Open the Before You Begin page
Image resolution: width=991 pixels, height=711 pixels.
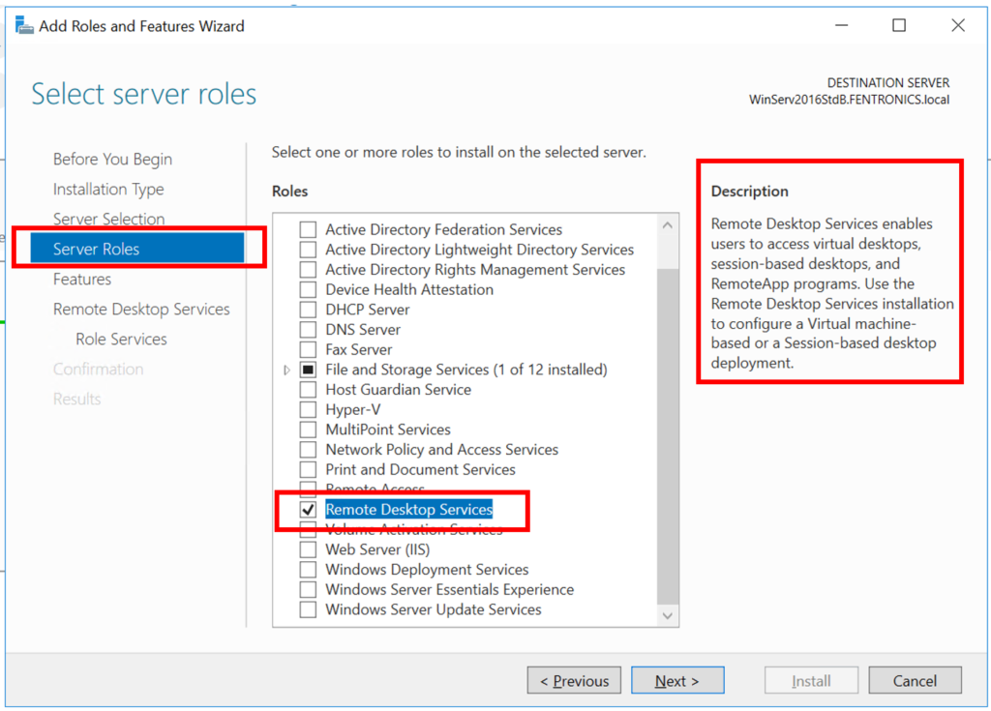111,159
